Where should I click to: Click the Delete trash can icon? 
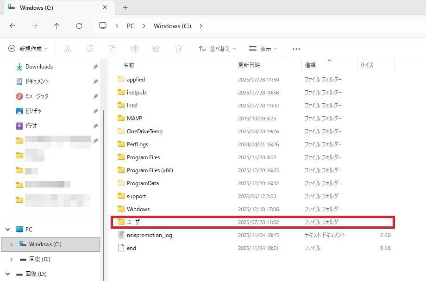179,49
